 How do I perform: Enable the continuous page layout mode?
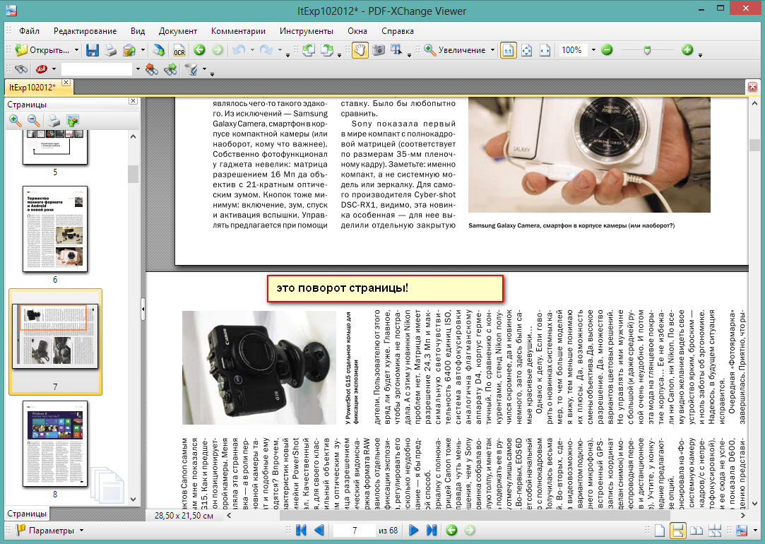pos(677,530)
